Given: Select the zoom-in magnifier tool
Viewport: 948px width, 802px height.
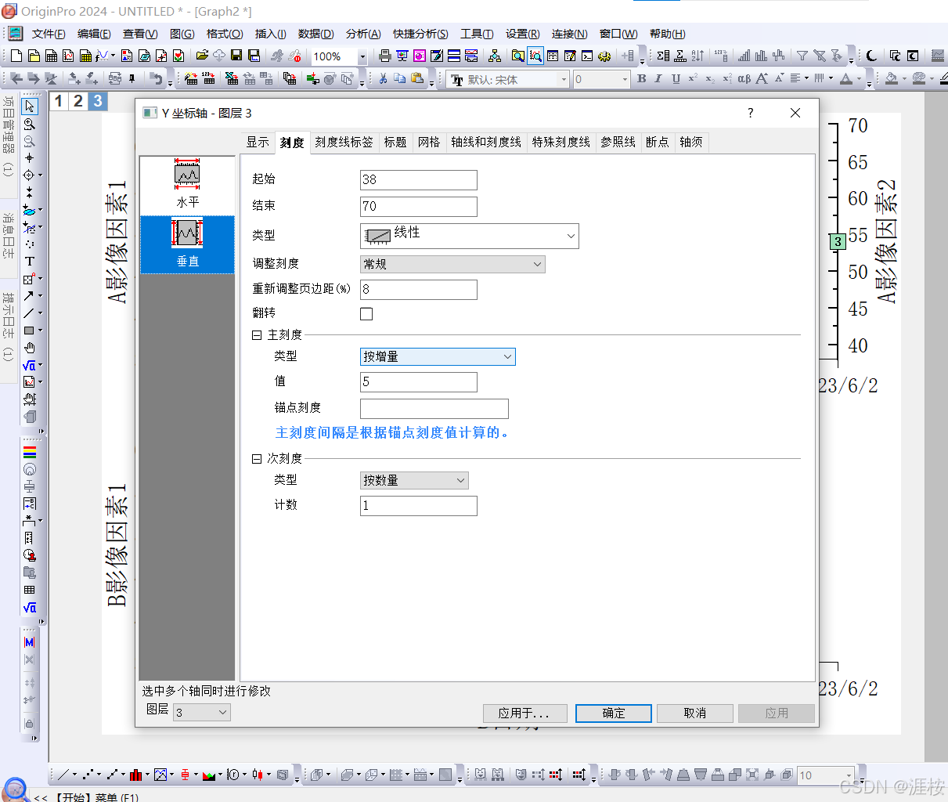Looking at the screenshot, I should point(29,124).
